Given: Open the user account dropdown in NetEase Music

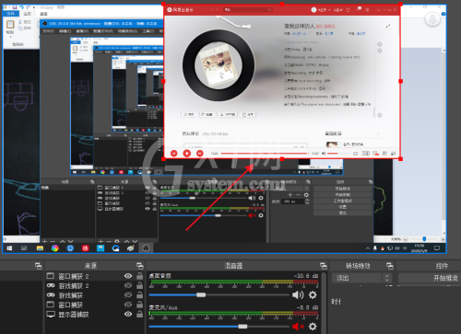Looking at the screenshot, I should 321,10.
